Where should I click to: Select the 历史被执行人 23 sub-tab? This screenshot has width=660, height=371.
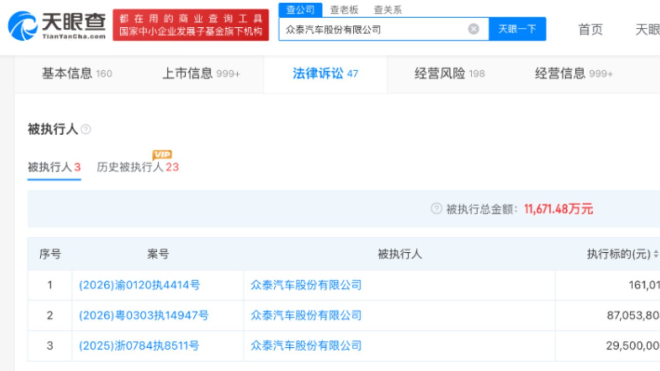pos(138,167)
